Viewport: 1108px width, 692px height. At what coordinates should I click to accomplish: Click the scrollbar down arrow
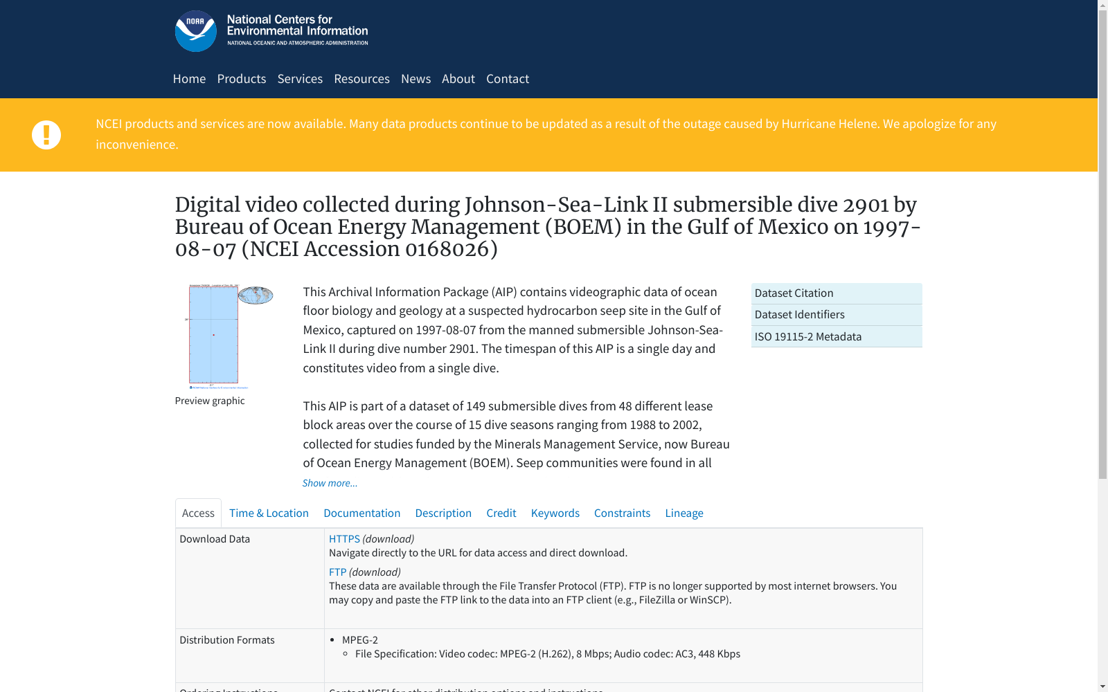tap(1102, 686)
